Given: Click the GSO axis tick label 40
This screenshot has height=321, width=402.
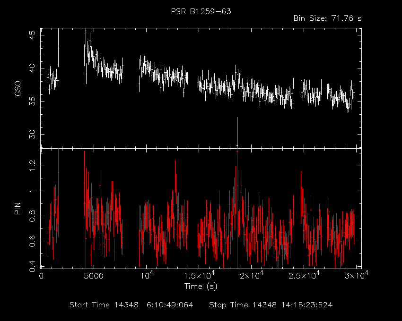Looking at the screenshot, I should (x=33, y=68).
